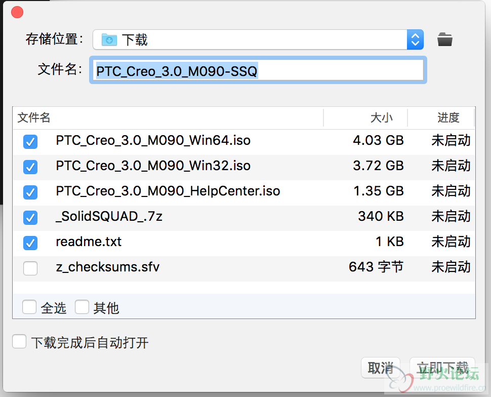Click the Downloads folder icon in location field

109,39
